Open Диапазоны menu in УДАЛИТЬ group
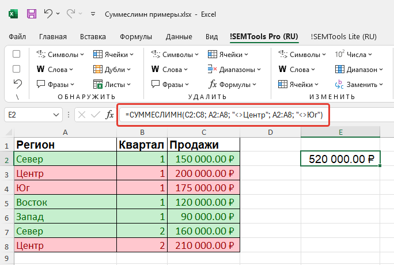 click(235, 69)
